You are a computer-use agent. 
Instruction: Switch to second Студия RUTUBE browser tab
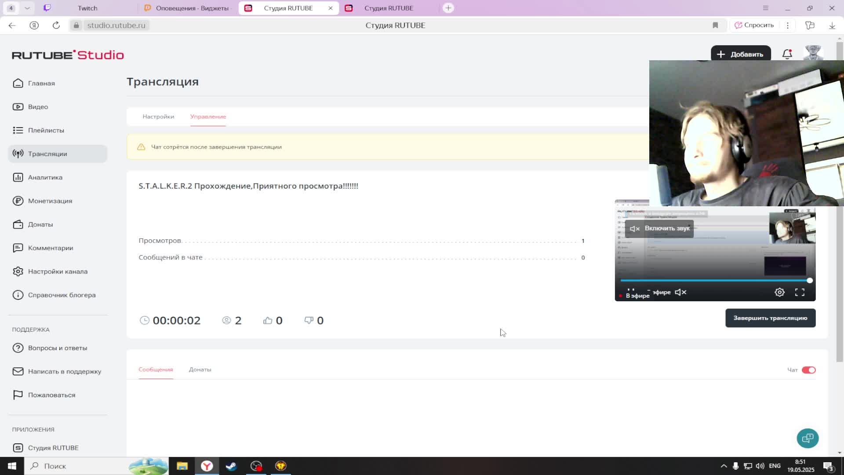tap(389, 8)
